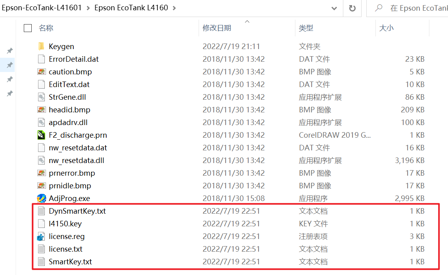Select file name caution.bmp
The image size is (448, 275).
tap(70, 72)
